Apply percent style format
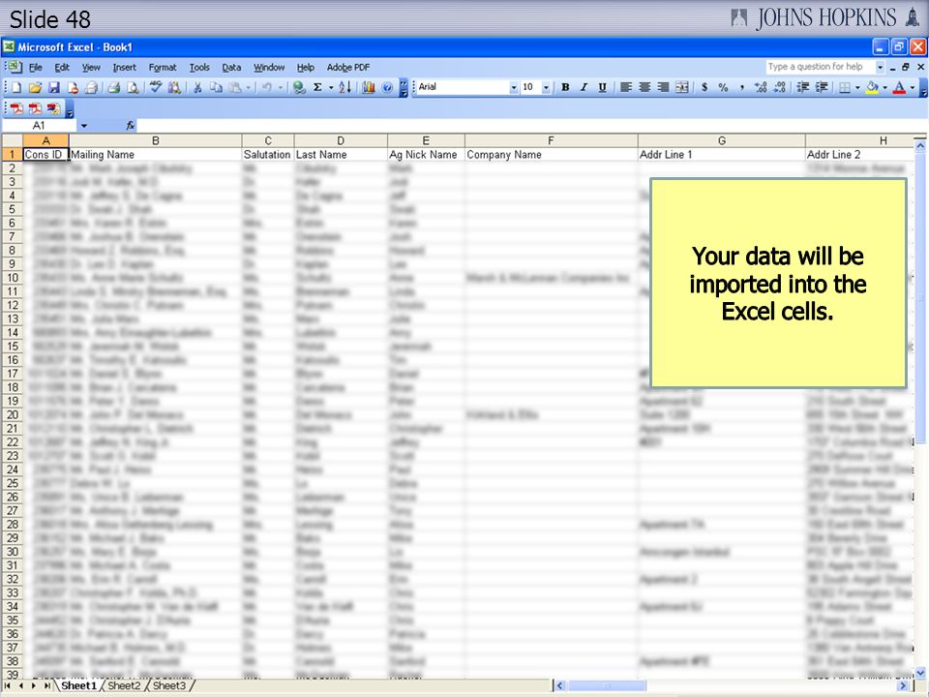 723,88
